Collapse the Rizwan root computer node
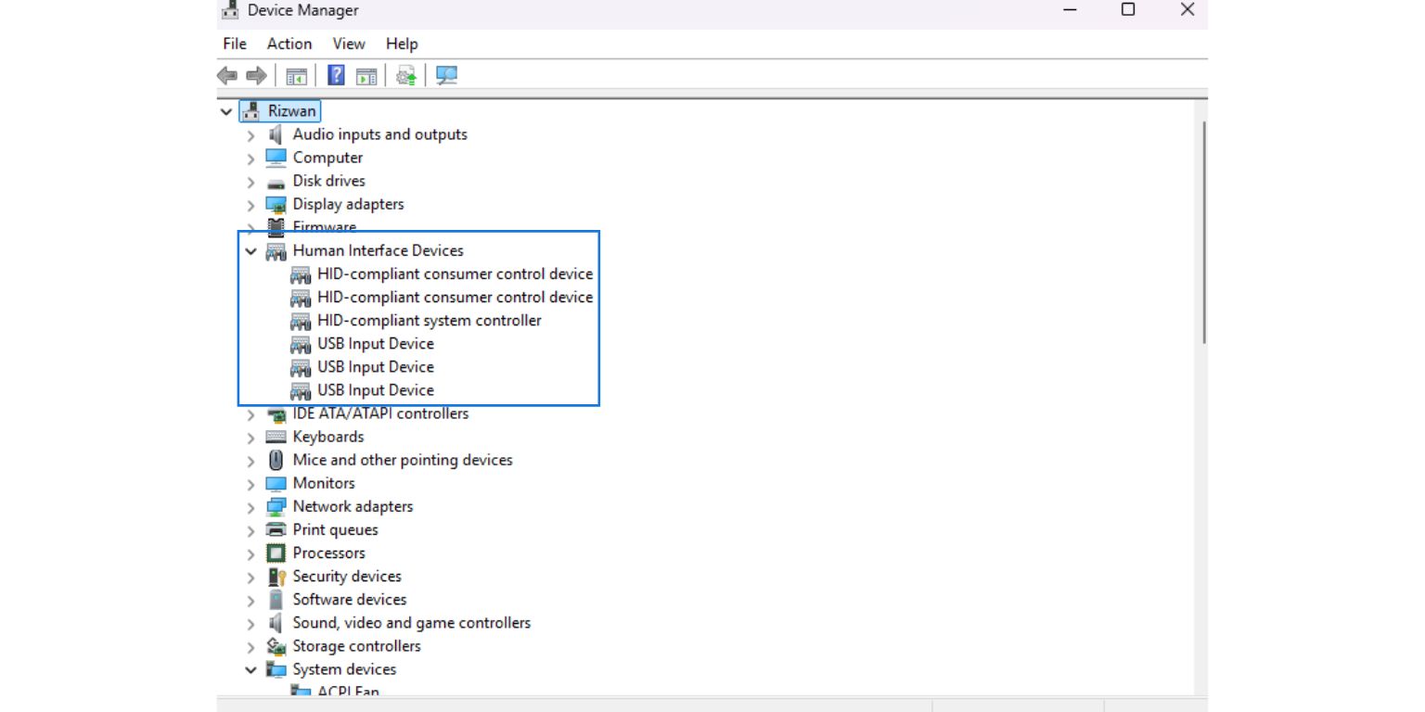 point(226,111)
